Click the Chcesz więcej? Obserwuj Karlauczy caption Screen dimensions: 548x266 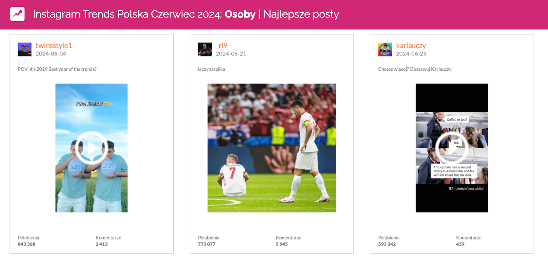[415, 69]
